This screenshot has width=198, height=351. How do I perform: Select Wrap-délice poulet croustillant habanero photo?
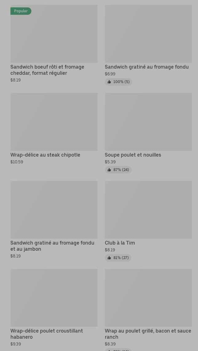click(54, 298)
